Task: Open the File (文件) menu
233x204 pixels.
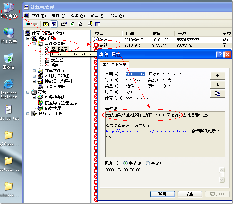Action: [39, 15]
